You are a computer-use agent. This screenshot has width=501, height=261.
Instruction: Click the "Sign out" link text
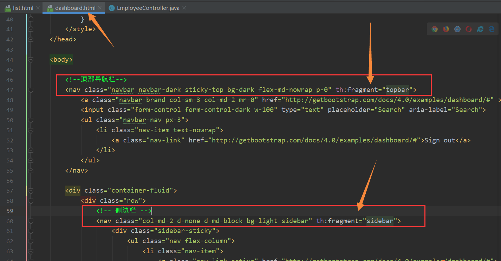click(x=440, y=140)
